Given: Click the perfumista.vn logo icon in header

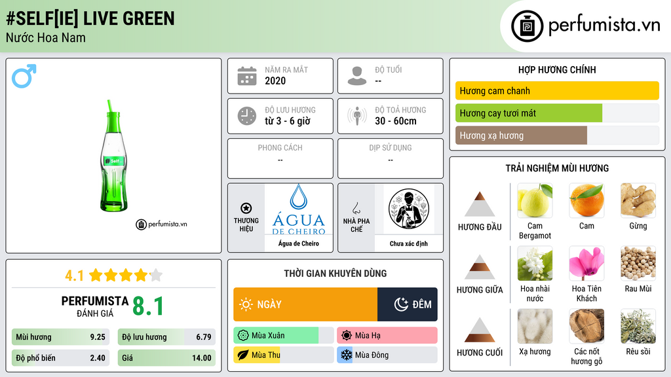Looking at the screenshot, I should click(x=527, y=26).
